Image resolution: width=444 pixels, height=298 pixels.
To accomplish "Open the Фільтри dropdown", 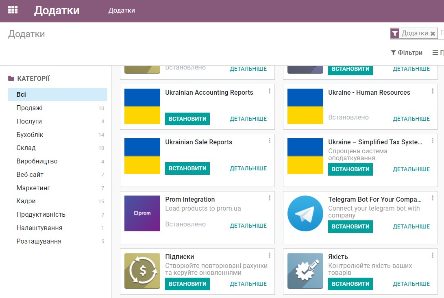I will pyautogui.click(x=407, y=52).
